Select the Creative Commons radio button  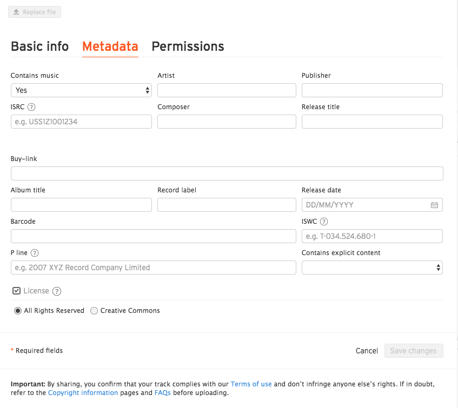pyautogui.click(x=94, y=311)
